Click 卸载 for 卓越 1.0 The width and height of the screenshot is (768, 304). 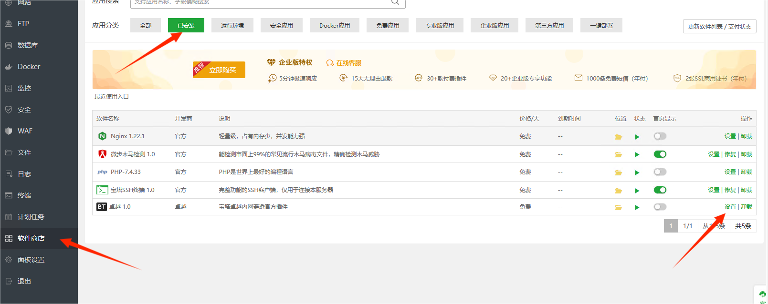pyautogui.click(x=747, y=207)
